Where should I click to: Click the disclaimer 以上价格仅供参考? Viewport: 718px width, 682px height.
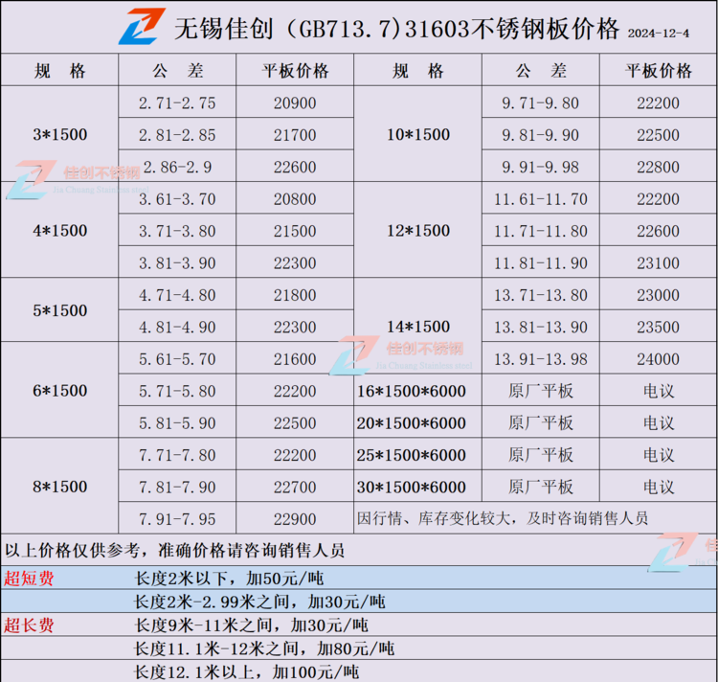[x=174, y=550]
